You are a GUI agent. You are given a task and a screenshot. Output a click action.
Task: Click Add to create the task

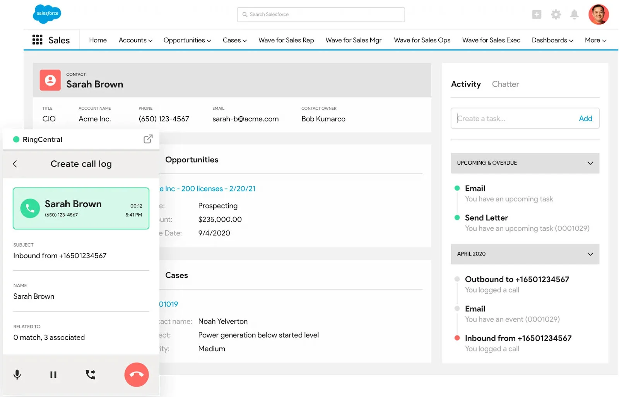585,119
